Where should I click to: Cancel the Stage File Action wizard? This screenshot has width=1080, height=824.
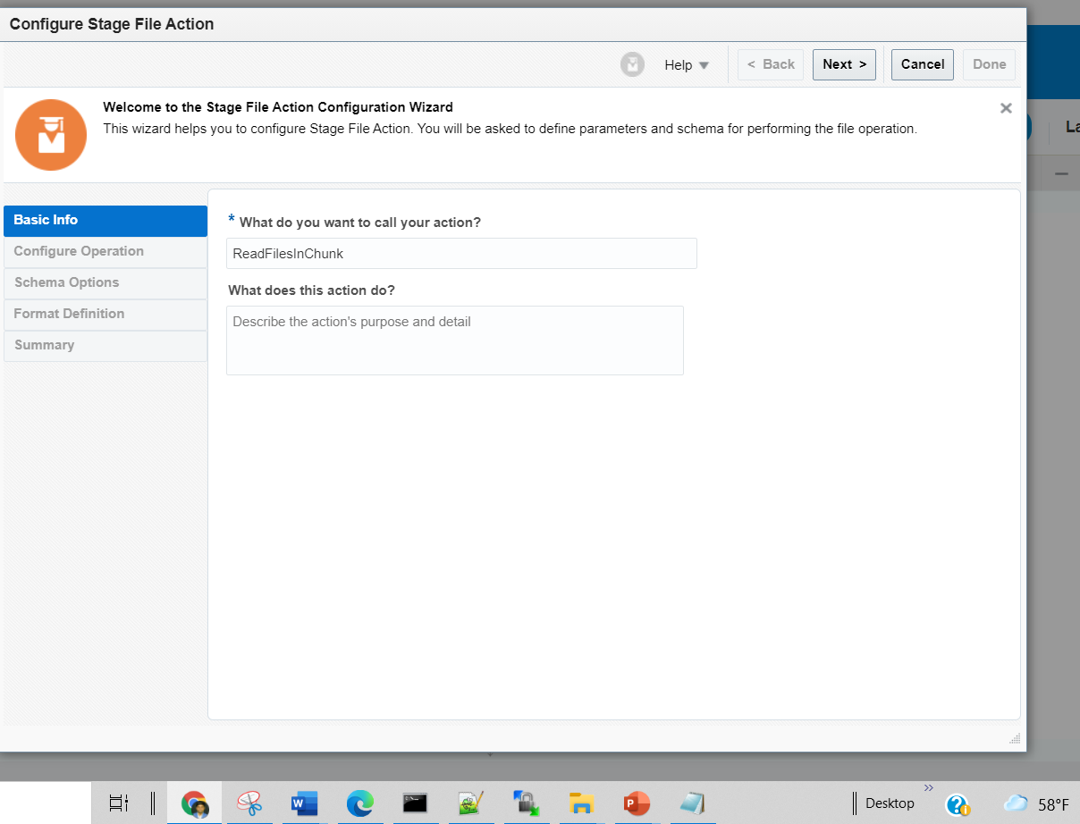[x=923, y=64]
